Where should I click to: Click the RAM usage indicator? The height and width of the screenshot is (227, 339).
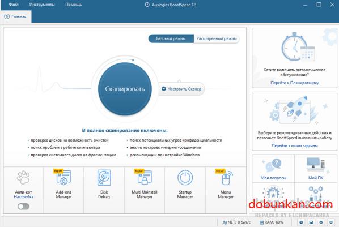click(x=272, y=222)
